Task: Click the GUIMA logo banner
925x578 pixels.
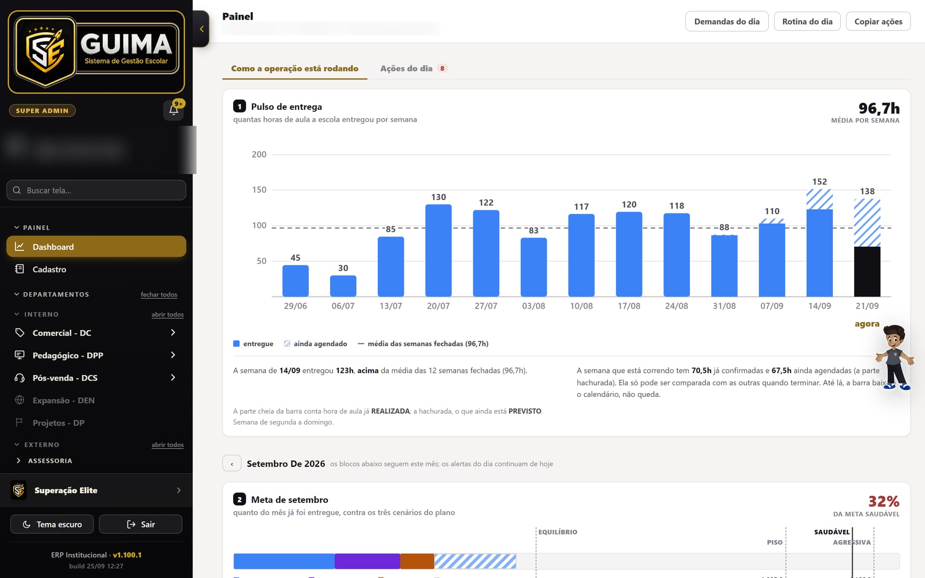Action: 96,52
